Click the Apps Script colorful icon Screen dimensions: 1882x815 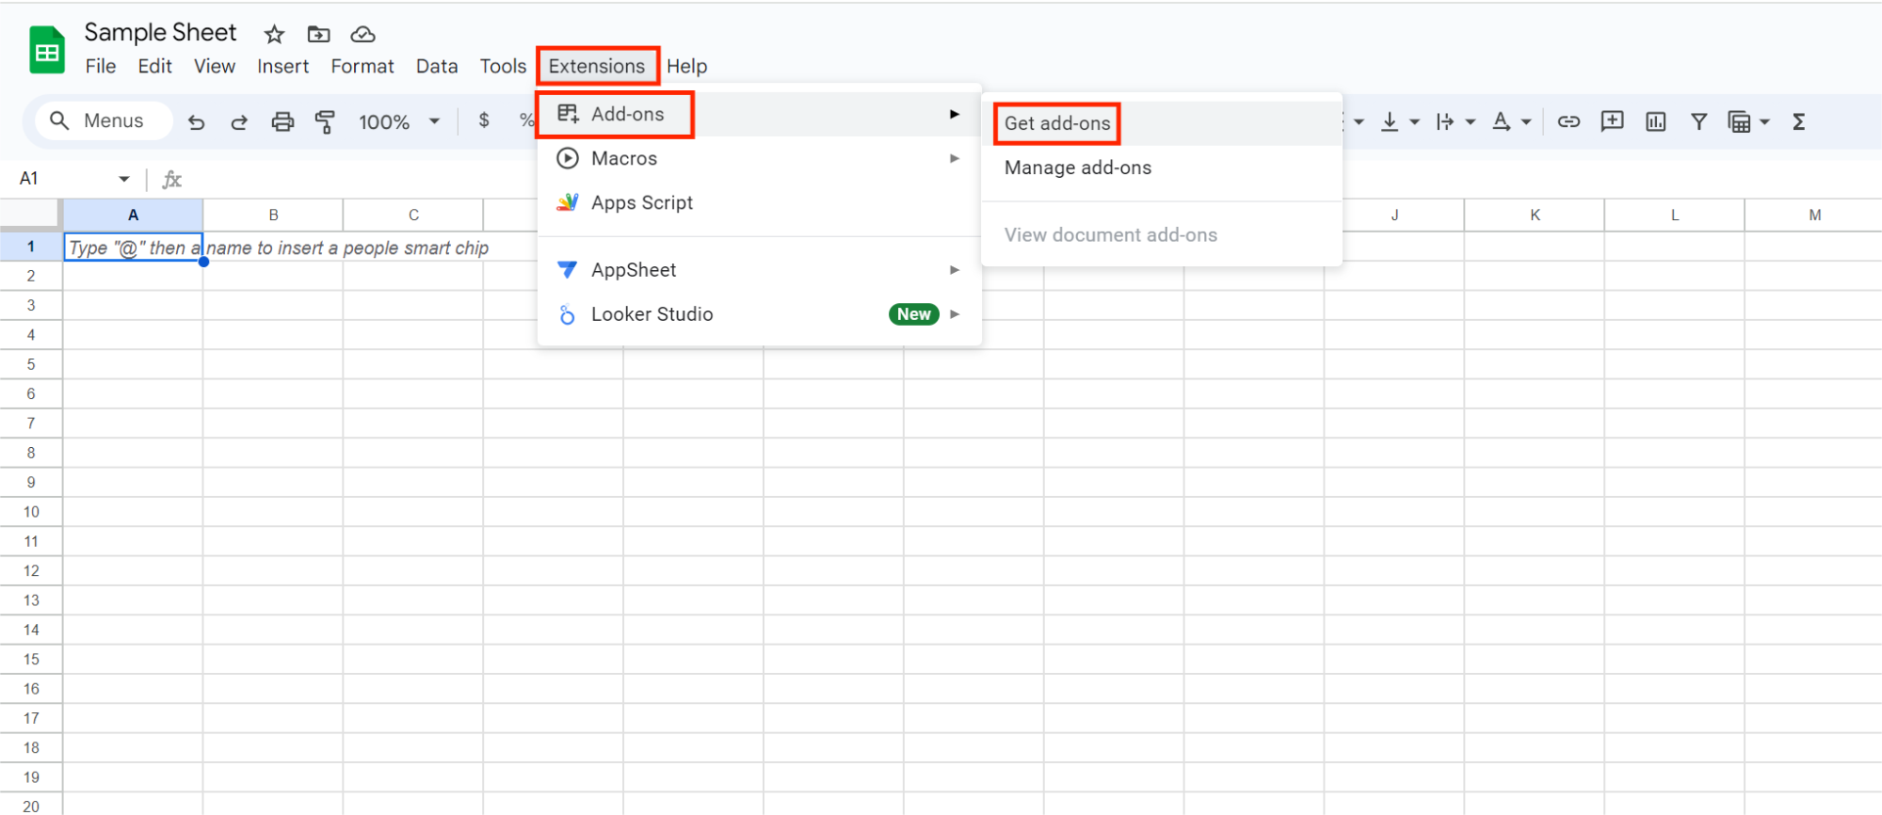(x=568, y=202)
